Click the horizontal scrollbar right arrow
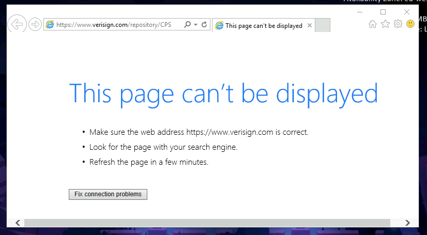427x235 pixels. click(408, 223)
